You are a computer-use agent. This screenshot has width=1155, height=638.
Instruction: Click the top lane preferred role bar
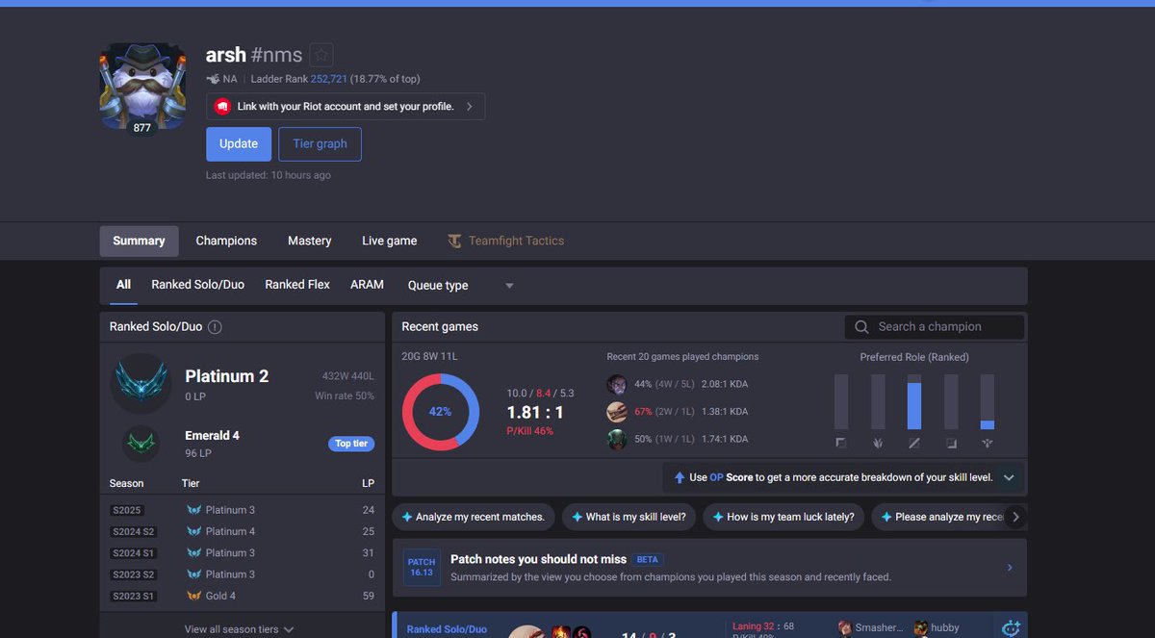(841, 402)
